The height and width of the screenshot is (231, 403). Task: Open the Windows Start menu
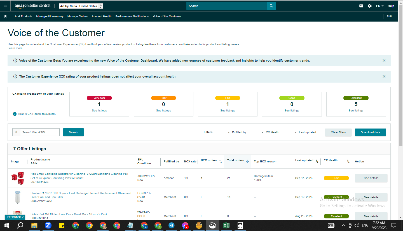(x=6, y=225)
